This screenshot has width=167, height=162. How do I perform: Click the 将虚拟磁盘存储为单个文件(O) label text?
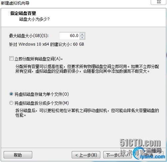pos(42,94)
